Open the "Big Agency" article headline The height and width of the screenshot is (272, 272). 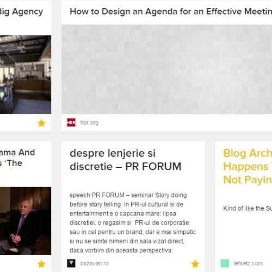point(21,12)
